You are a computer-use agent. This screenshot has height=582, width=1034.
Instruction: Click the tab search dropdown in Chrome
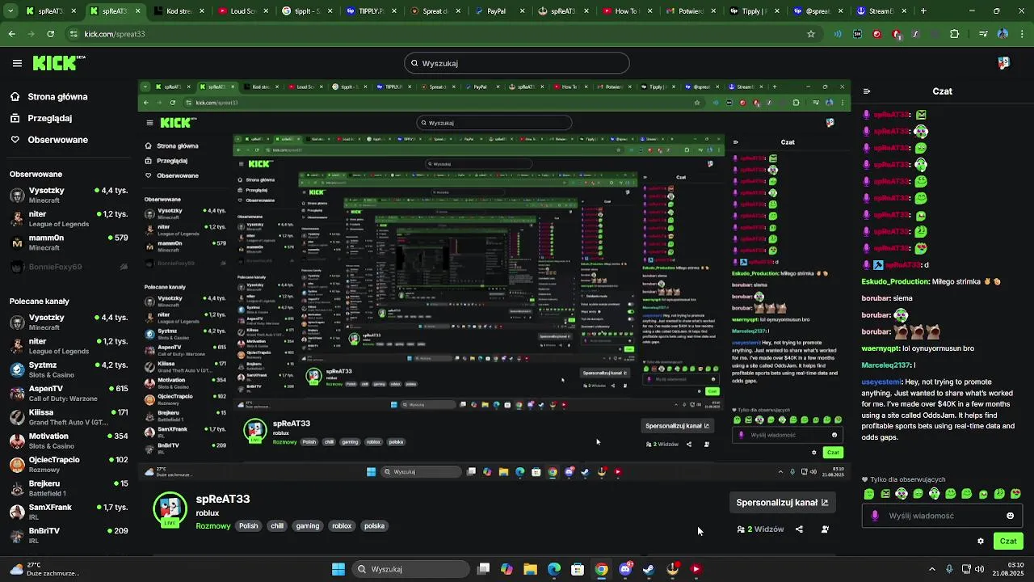pyautogui.click(x=12, y=11)
